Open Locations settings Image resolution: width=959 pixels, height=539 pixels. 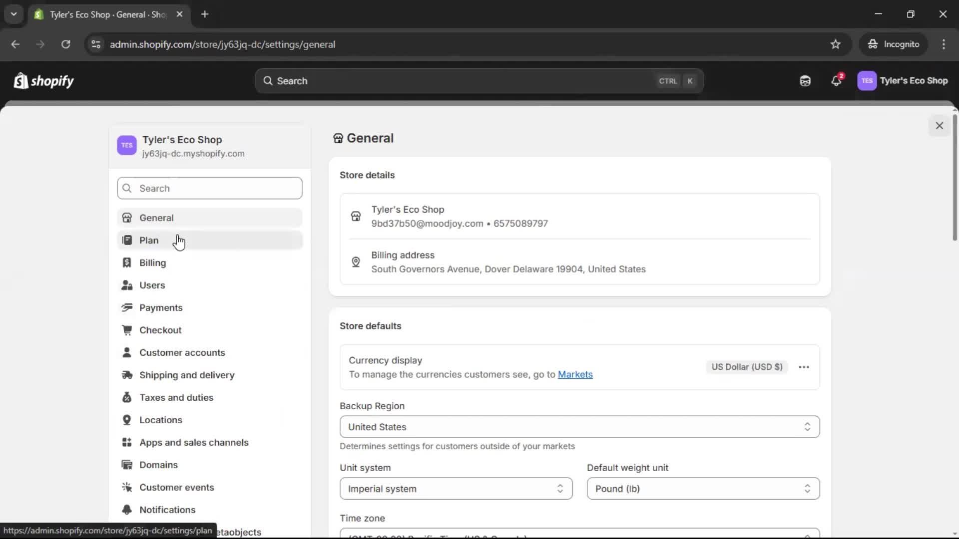tap(210, 420)
